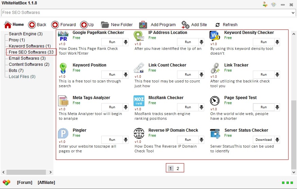Open the dropdown arrow beside Server Status Download
The image size is (297, 189).
click(277, 140)
